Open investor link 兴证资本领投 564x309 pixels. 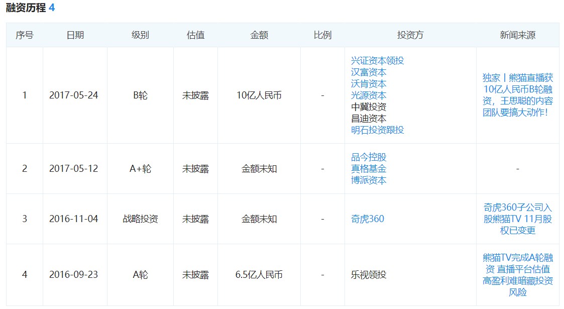[377, 60]
